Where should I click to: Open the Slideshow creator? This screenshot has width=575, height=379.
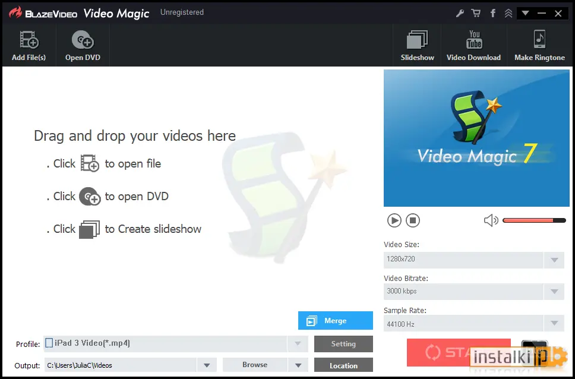point(418,46)
